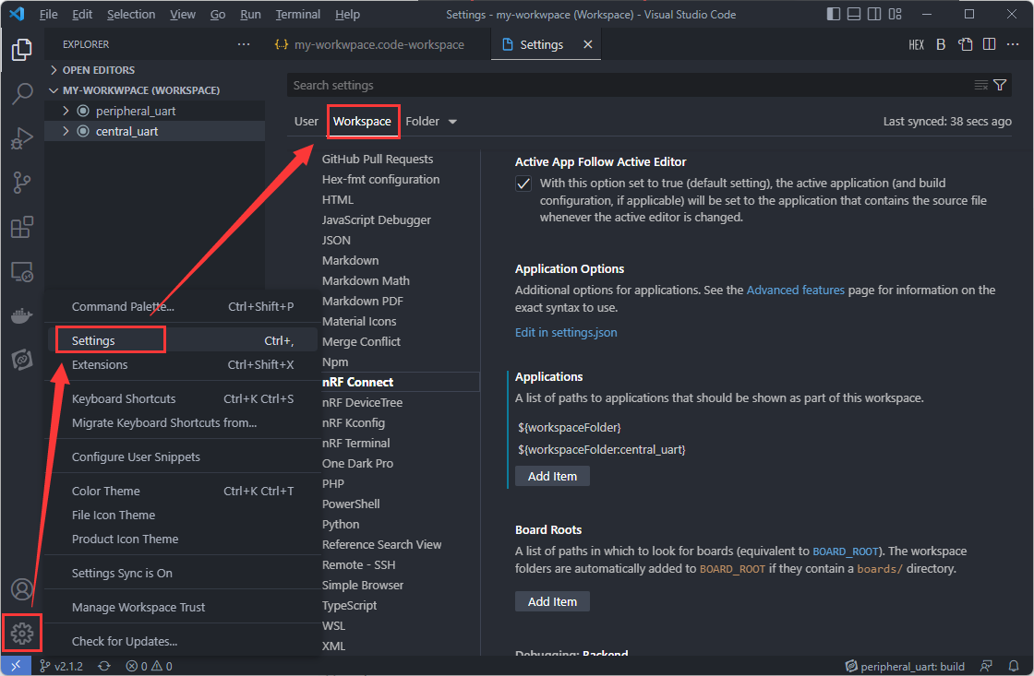Open the Search view in activity bar
This screenshot has height=676, width=1034.
tap(22, 93)
